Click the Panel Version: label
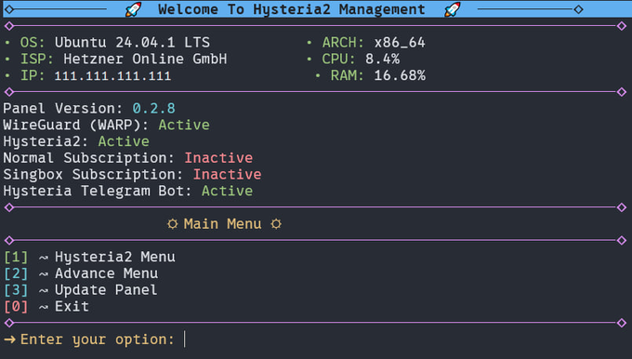This screenshot has width=632, height=359. (x=63, y=109)
